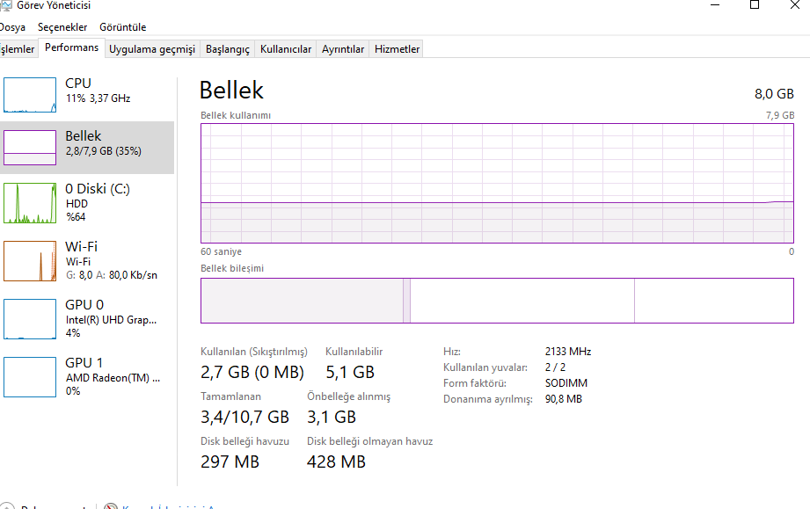Image resolution: width=810 pixels, height=509 pixels.
Task: Click the Bellek kullanımı usage graph
Action: pyautogui.click(x=497, y=183)
